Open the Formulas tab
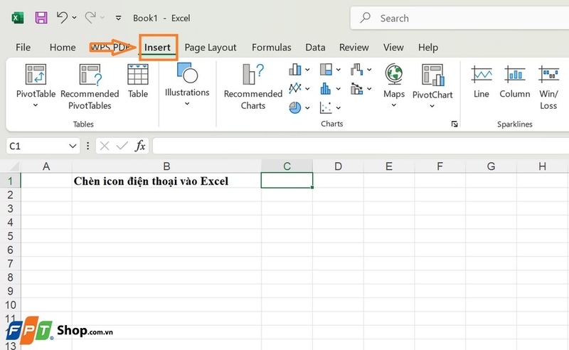Screen dimensions: 569x350 [272, 47]
